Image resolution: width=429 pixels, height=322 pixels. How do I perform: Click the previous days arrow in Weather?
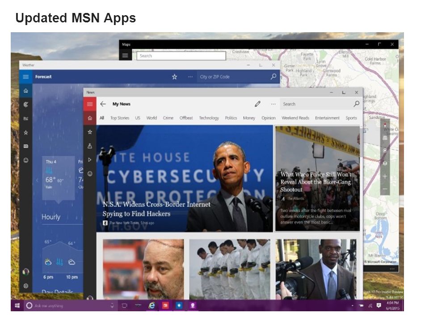pos(37,180)
